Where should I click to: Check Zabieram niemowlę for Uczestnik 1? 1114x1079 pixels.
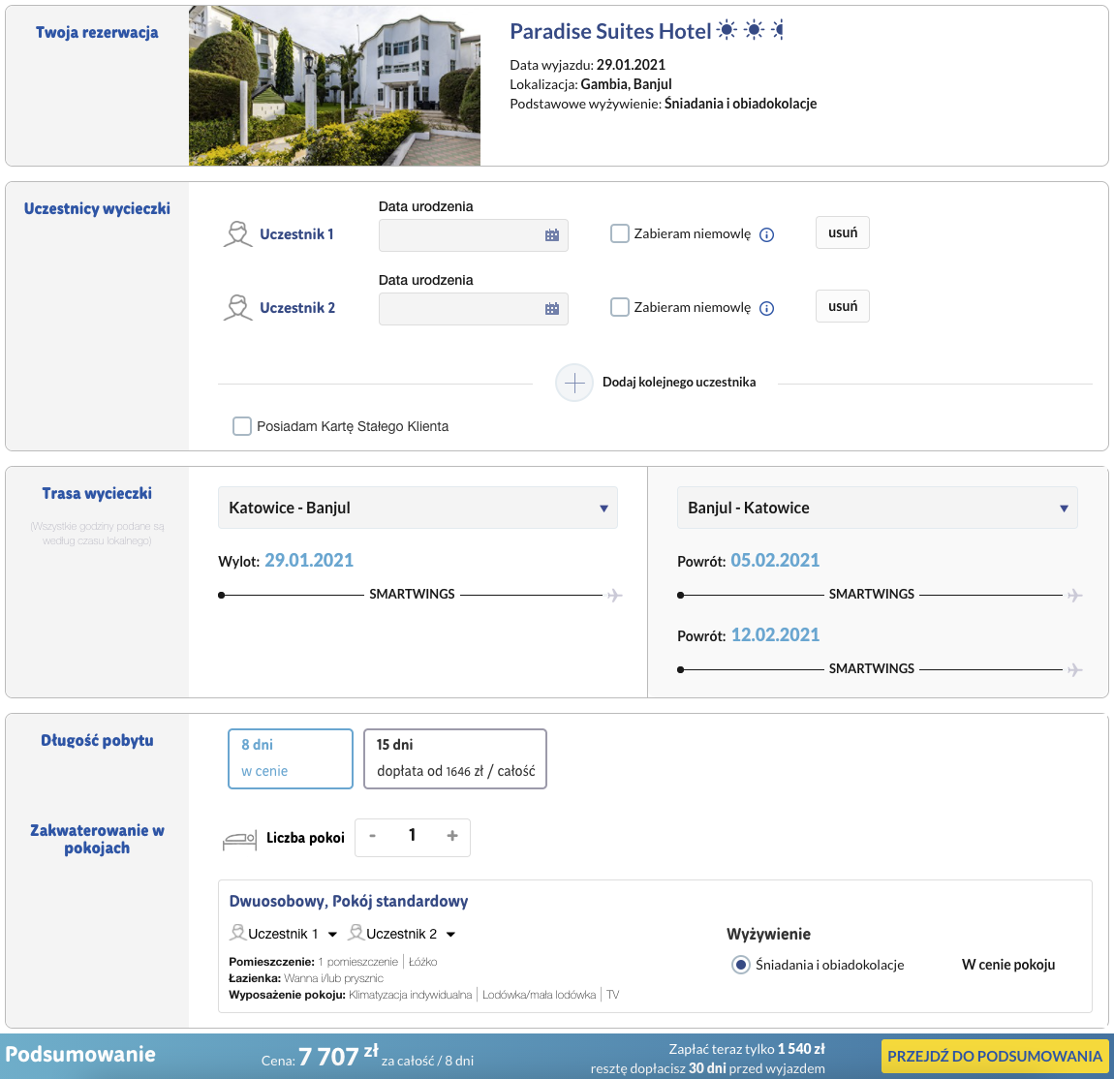[x=620, y=233]
